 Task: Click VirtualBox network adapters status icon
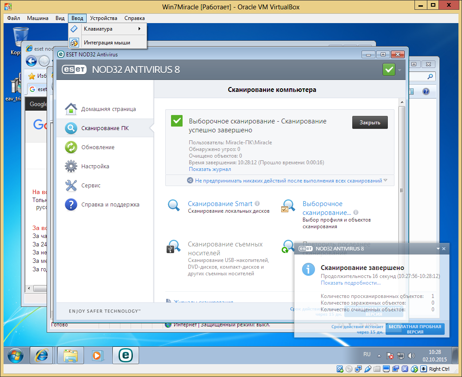tap(358, 369)
